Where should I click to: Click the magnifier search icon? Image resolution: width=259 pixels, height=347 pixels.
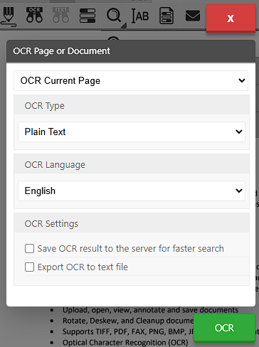[x=115, y=16]
